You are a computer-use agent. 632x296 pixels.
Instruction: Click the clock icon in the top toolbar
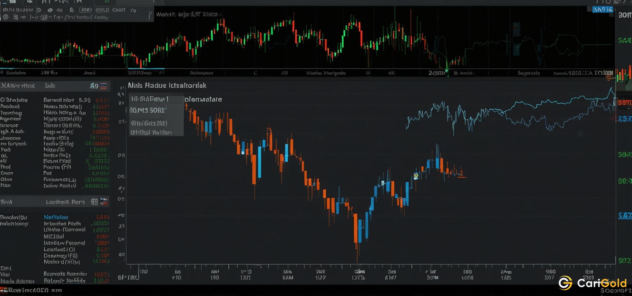[x=39, y=10]
